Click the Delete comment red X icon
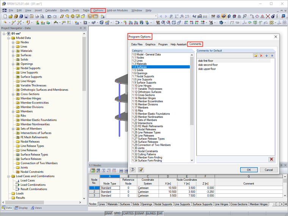 (261, 55)
